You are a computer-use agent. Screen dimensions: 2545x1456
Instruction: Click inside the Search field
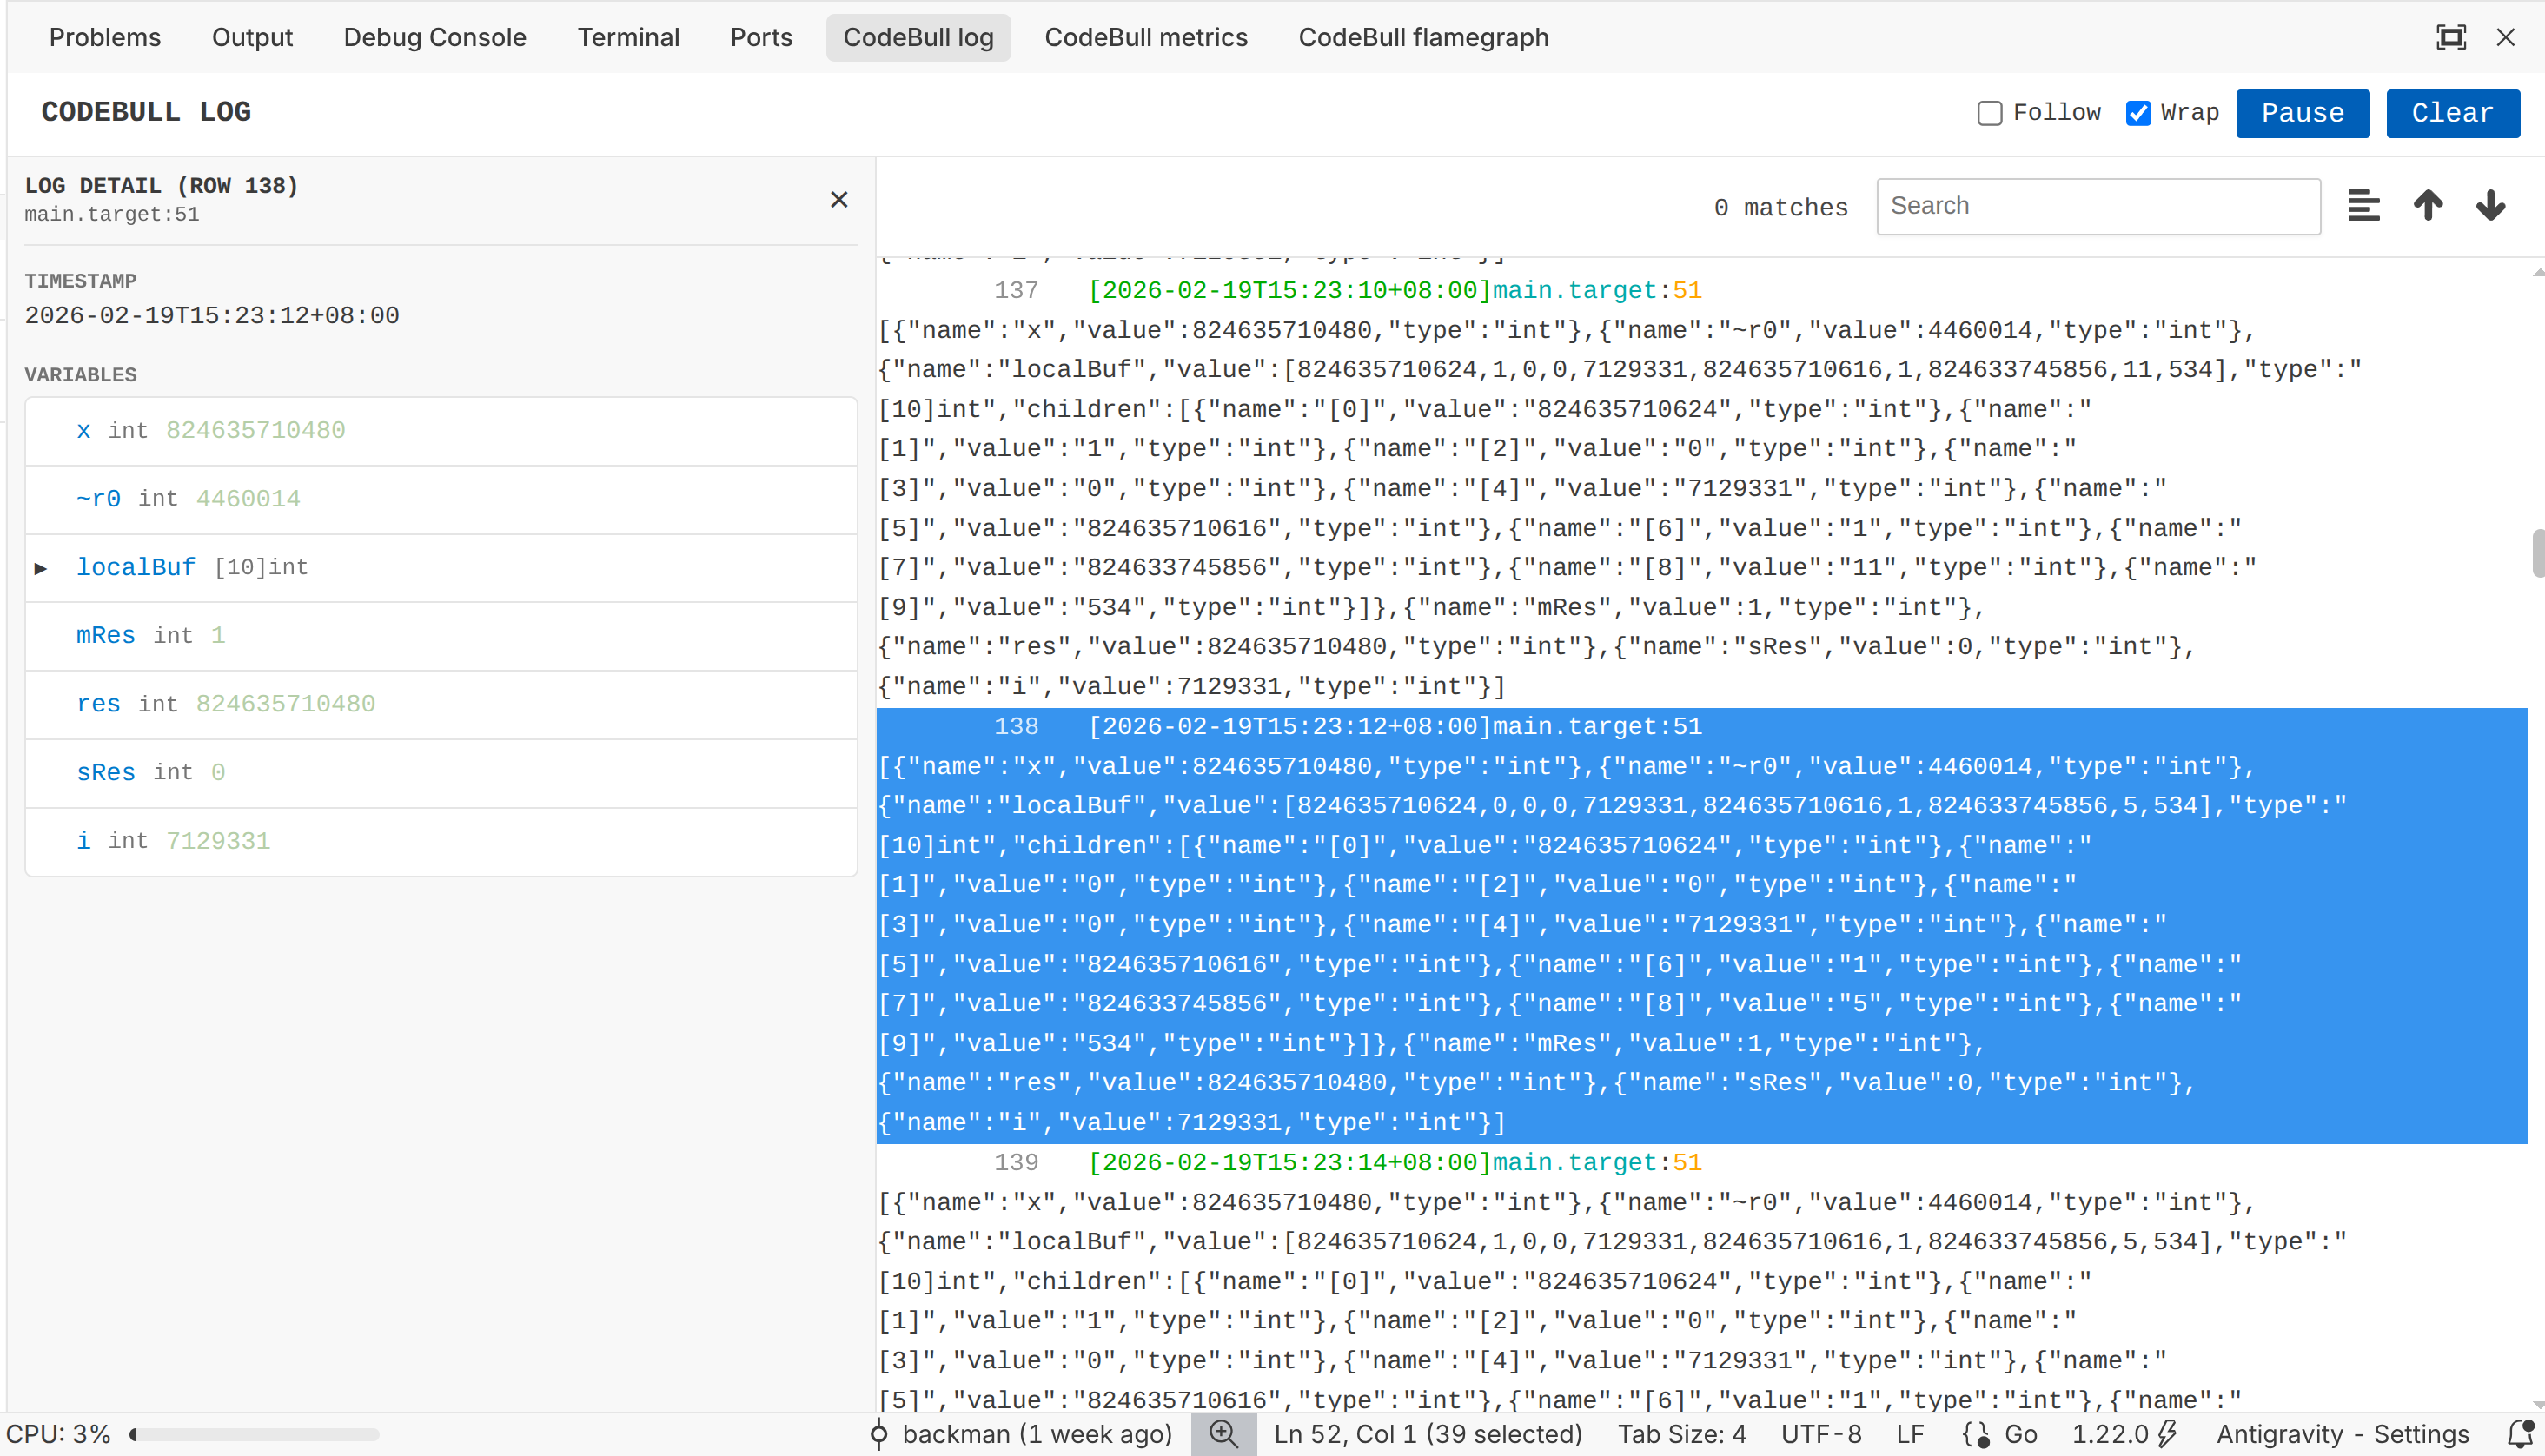2097,206
